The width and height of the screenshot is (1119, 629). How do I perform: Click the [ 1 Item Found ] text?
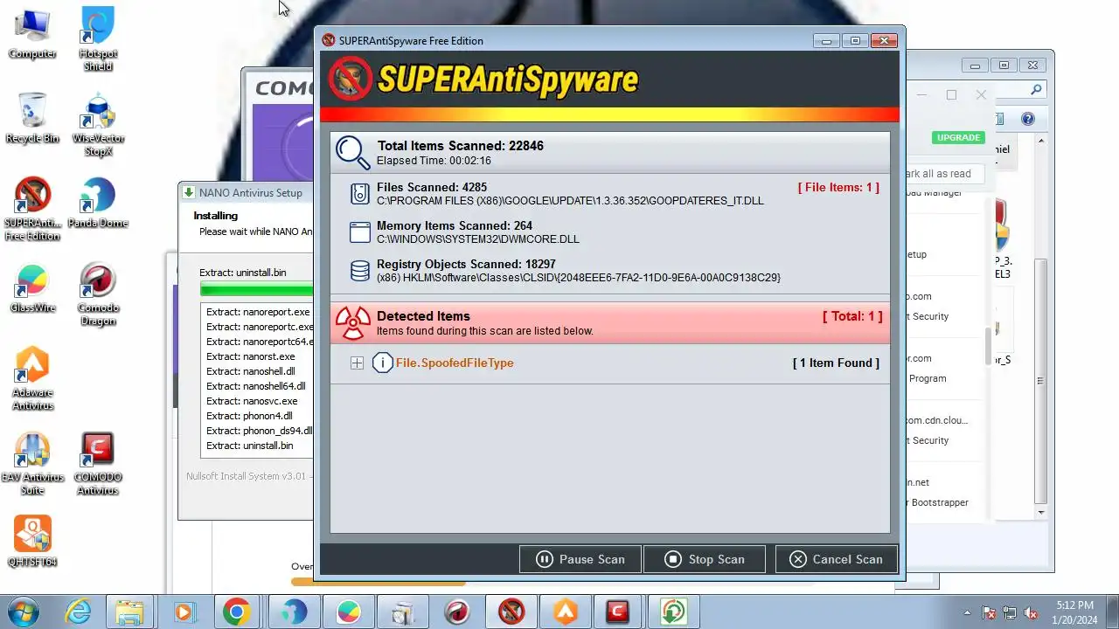[836, 363]
